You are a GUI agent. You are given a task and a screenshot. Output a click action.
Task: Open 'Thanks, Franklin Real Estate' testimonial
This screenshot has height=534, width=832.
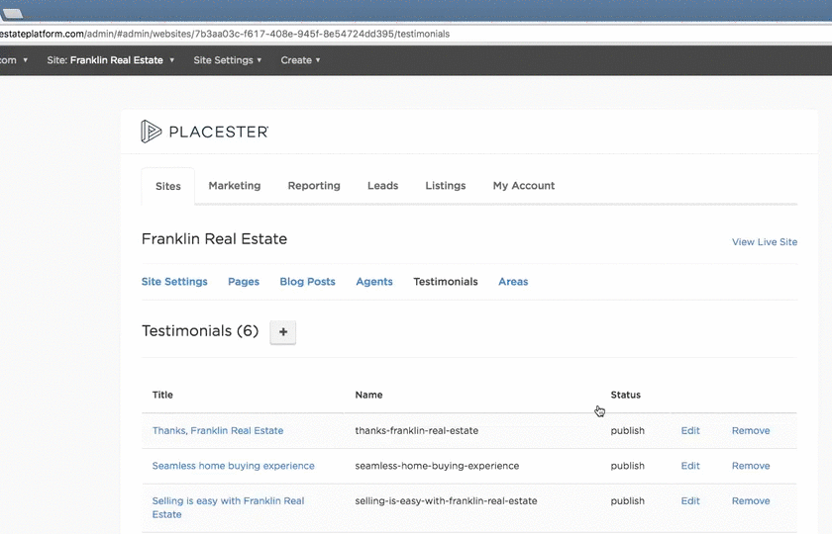218,431
